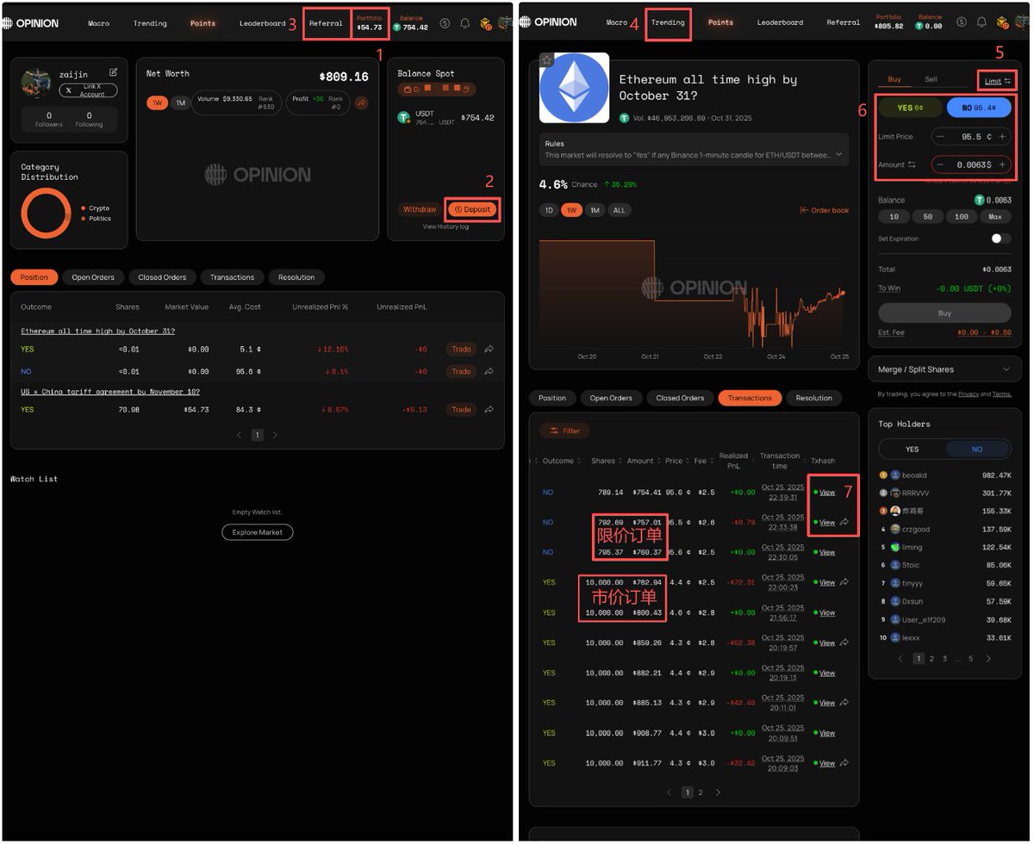The image size is (1034, 844).
Task: Click Link X Account button
Action: 88,90
